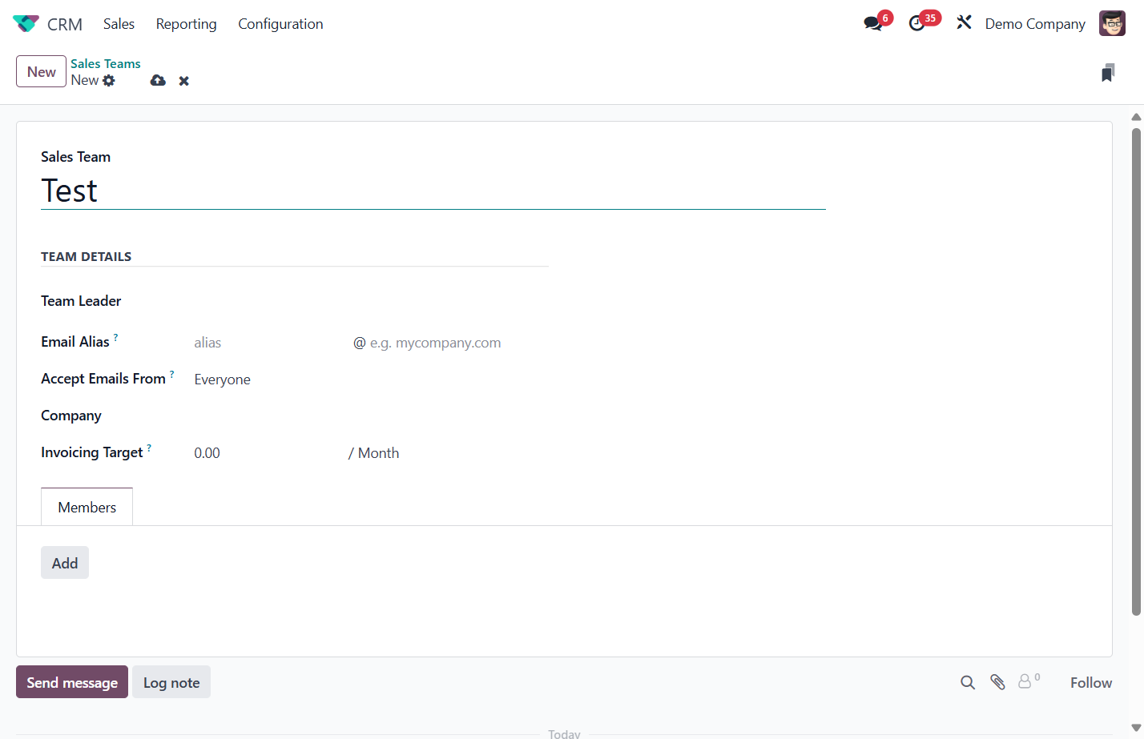Click the Invoicing Target 0.00 field
Viewport: 1144px width, 739px height.
click(268, 453)
